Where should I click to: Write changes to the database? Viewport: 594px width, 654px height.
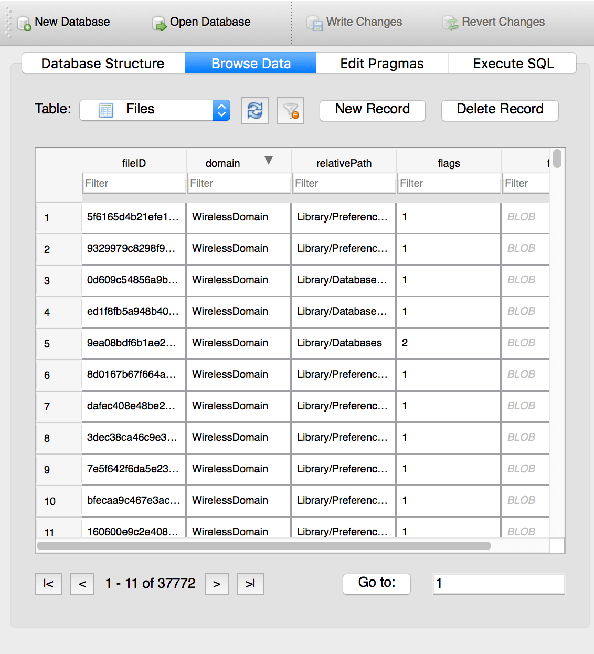pyautogui.click(x=355, y=22)
